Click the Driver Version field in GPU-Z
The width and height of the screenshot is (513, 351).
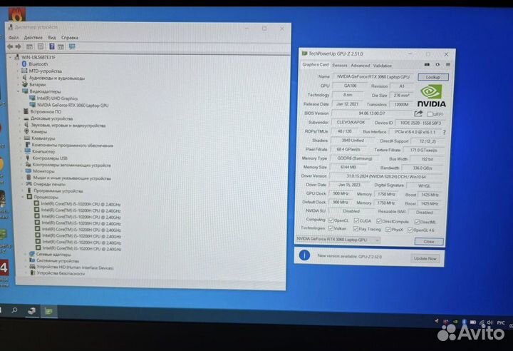[x=386, y=176]
